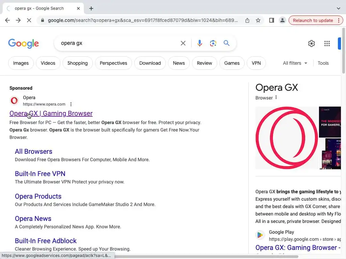Open Google quick settings gear icon
Image resolution: width=346 pixels, height=259 pixels.
311,44
